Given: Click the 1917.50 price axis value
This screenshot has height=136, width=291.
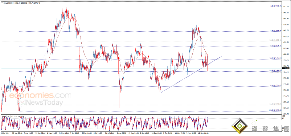Looking at the screenshot, I should point(286,6).
